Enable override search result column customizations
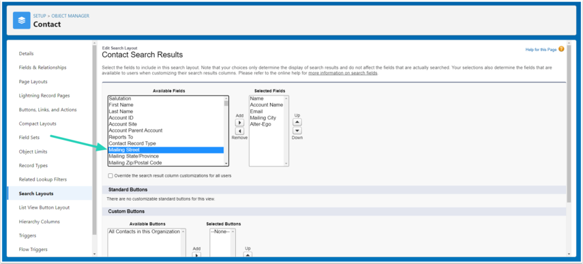This screenshot has width=583, height=264. coord(110,175)
